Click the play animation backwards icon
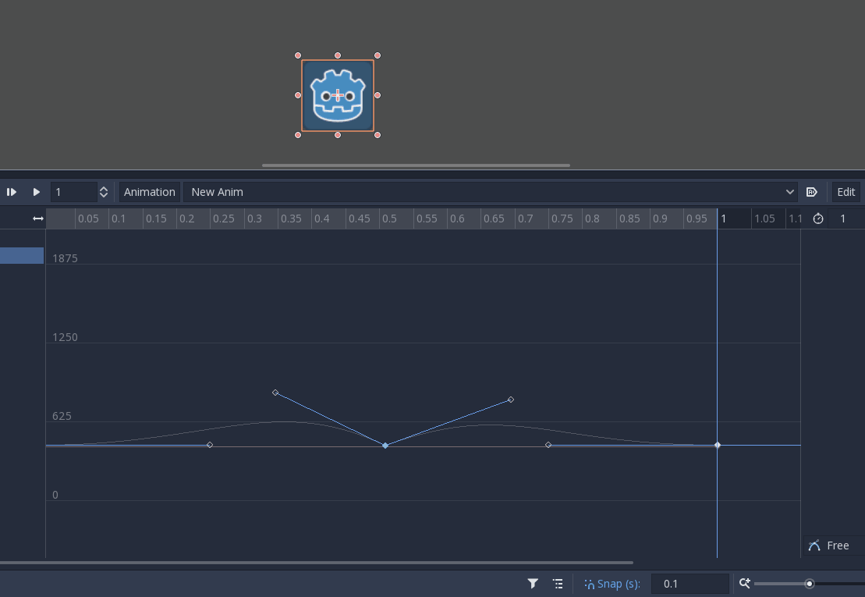This screenshot has height=597, width=865. coord(11,191)
